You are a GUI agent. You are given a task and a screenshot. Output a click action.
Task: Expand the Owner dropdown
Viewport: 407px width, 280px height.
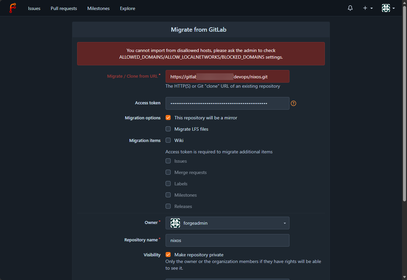click(x=227, y=223)
